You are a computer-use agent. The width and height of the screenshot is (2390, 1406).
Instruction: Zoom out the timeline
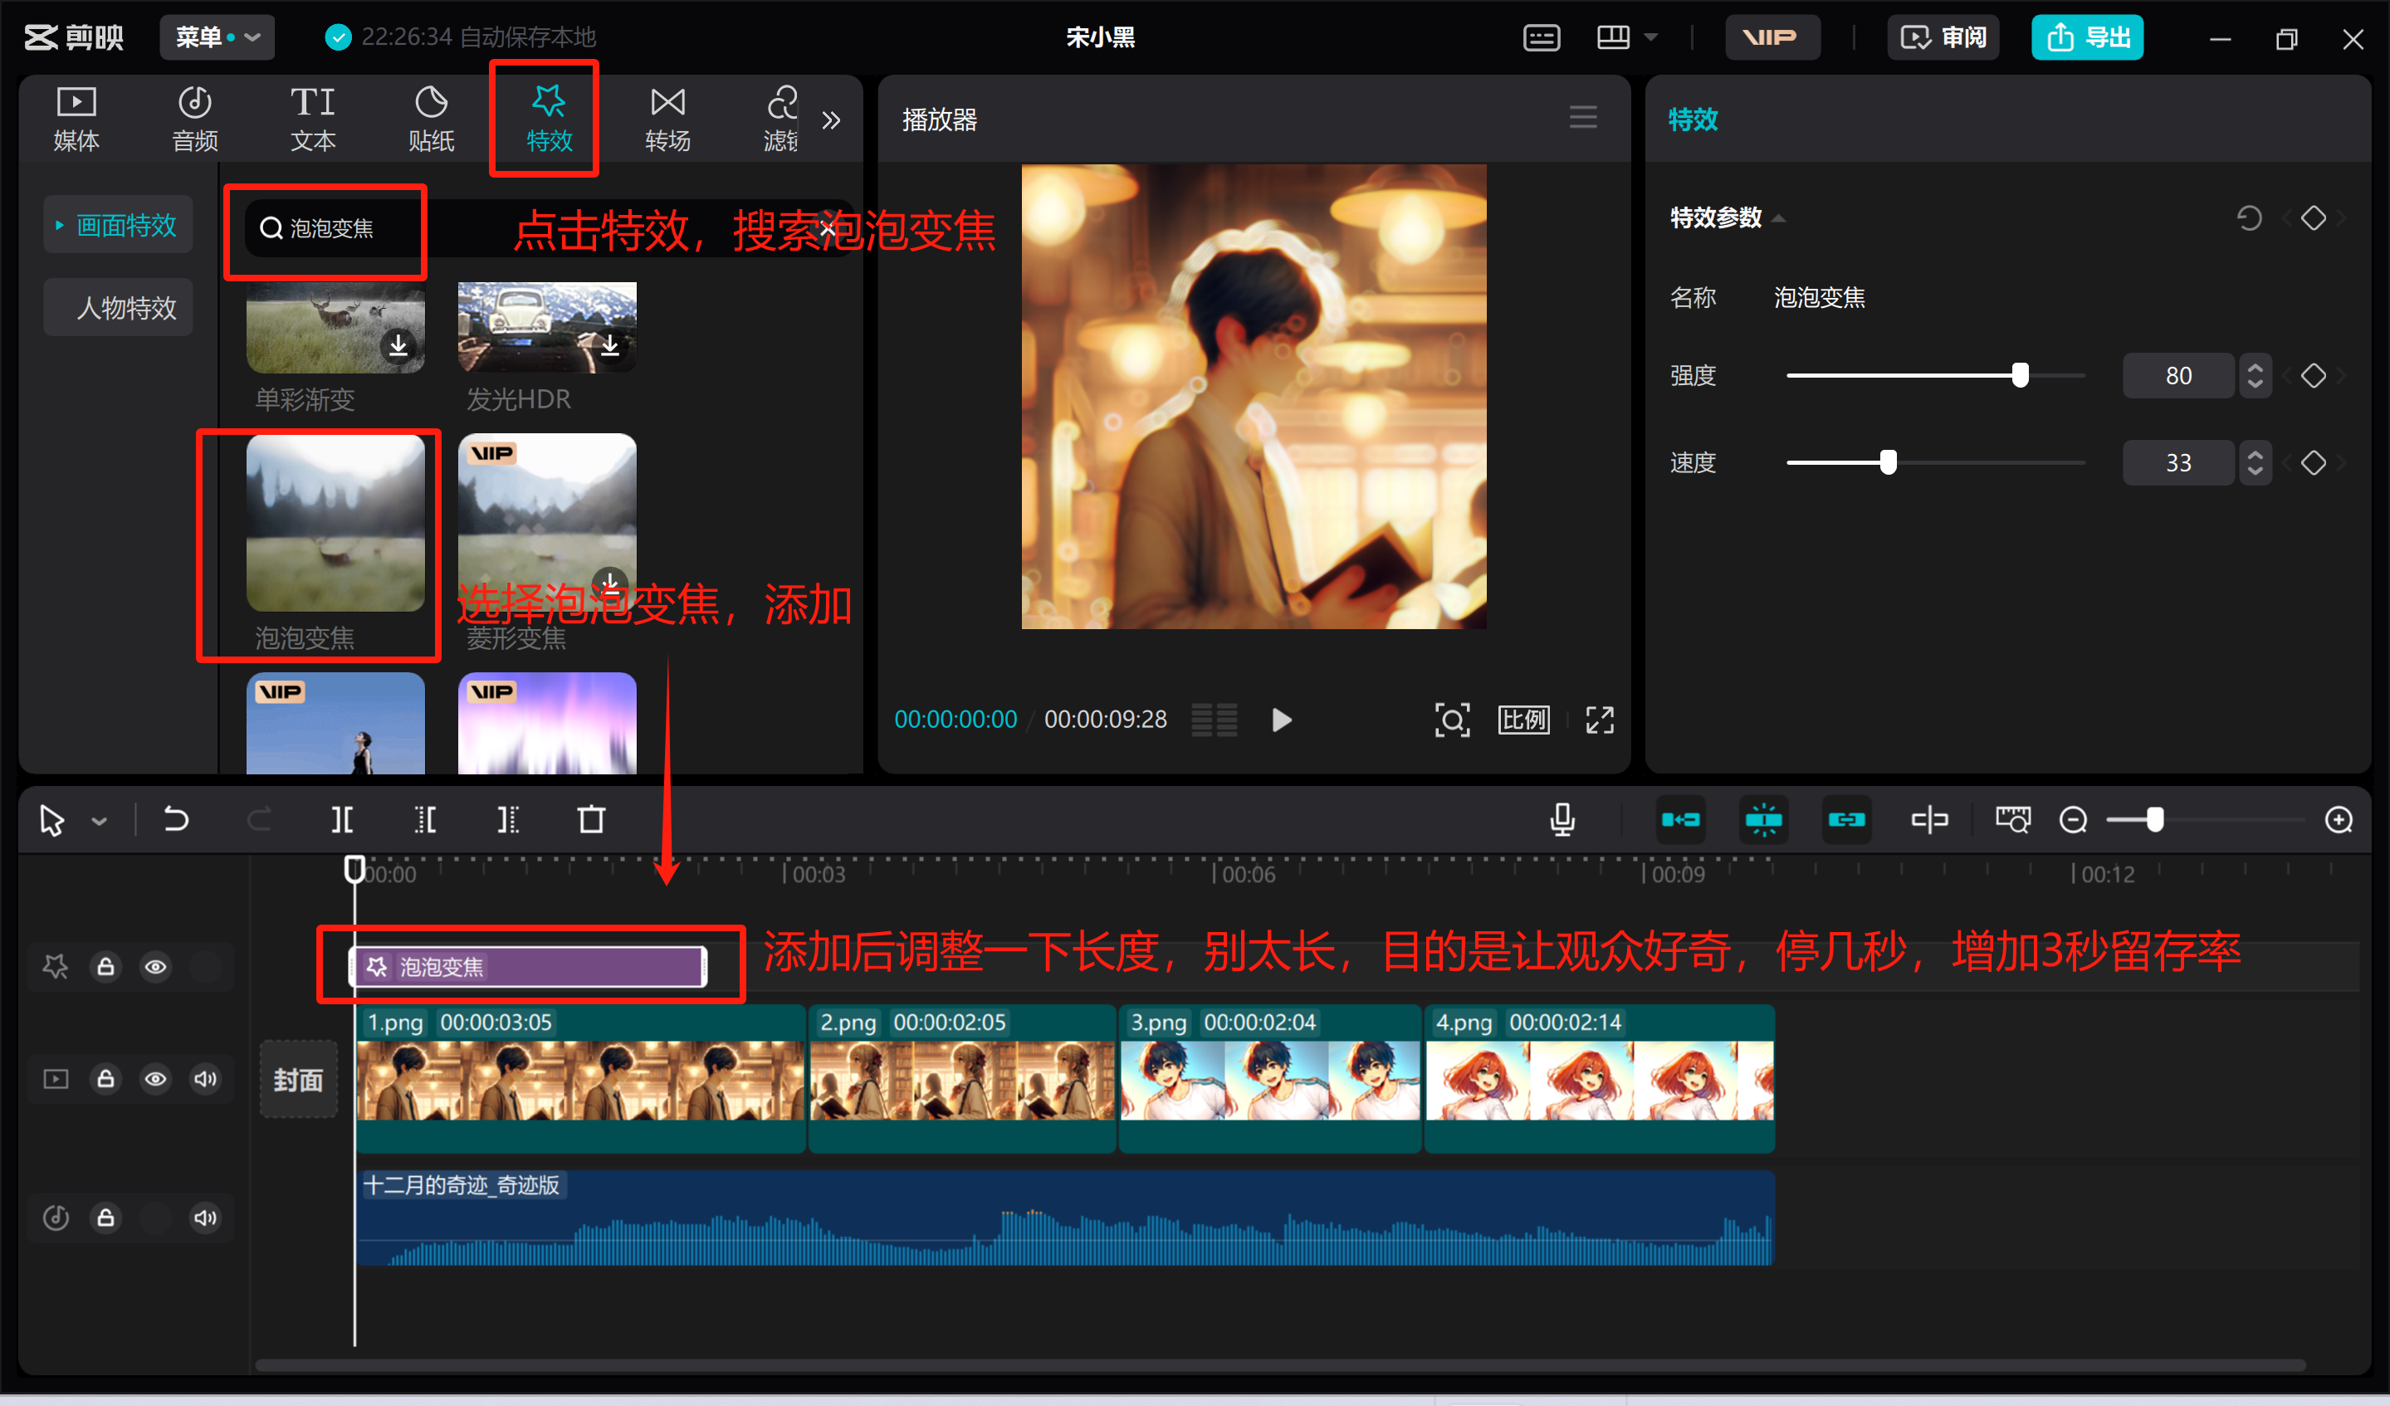coord(2073,819)
